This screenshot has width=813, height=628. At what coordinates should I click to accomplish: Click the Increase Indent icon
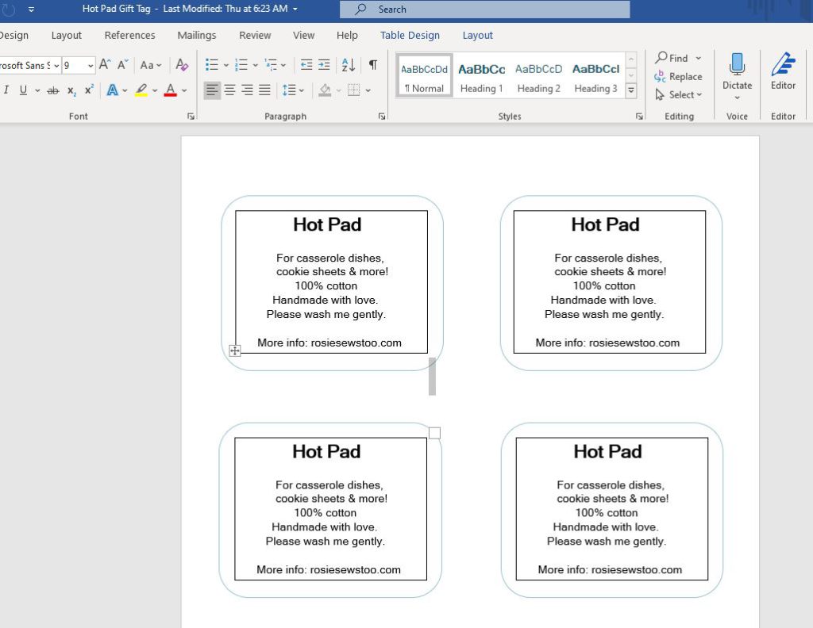point(324,65)
